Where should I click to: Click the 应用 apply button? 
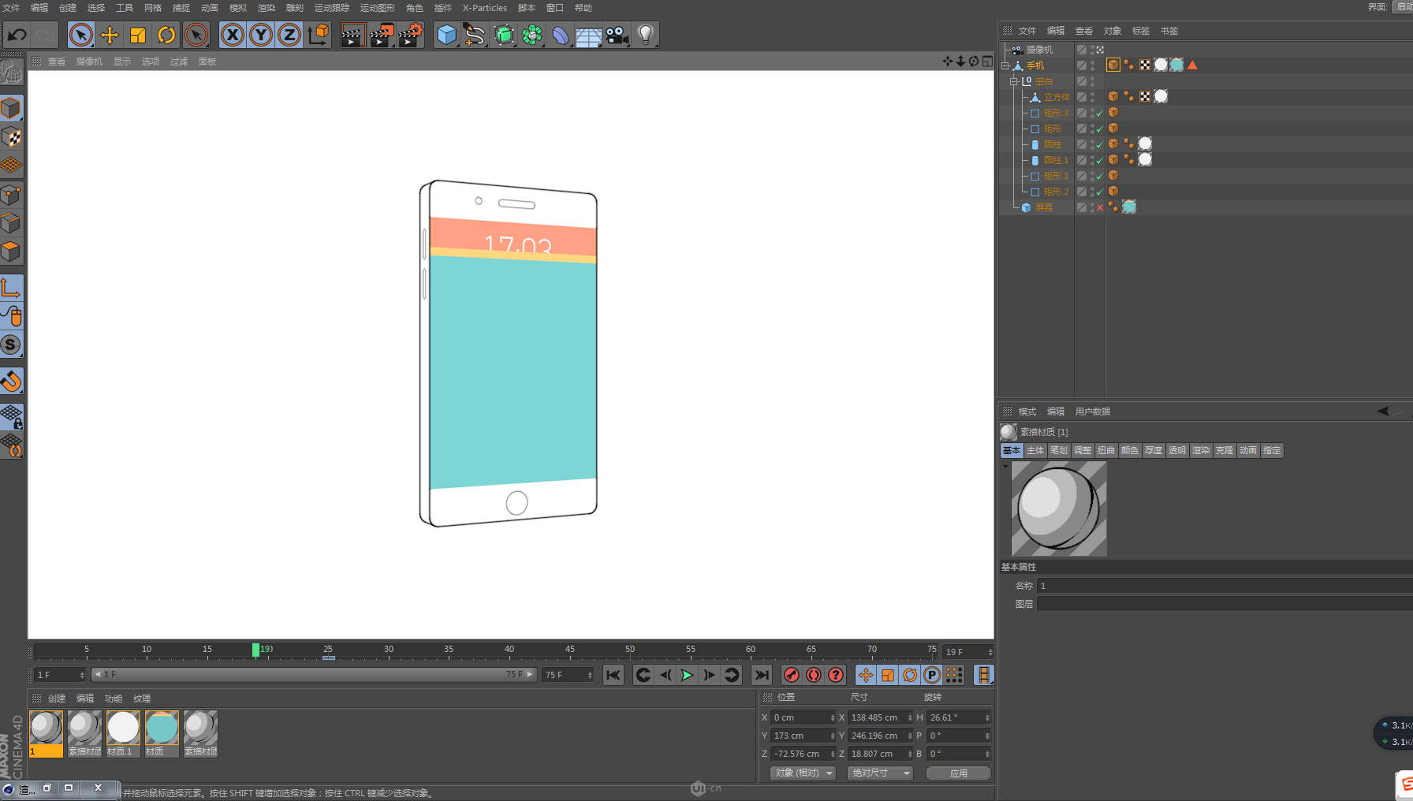tap(958, 773)
